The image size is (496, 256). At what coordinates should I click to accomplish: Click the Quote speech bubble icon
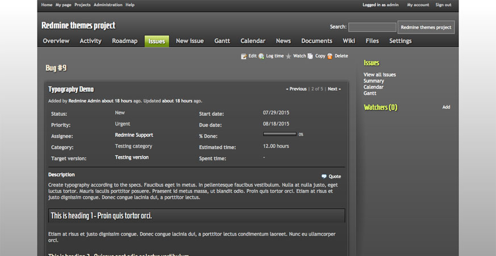324,177
